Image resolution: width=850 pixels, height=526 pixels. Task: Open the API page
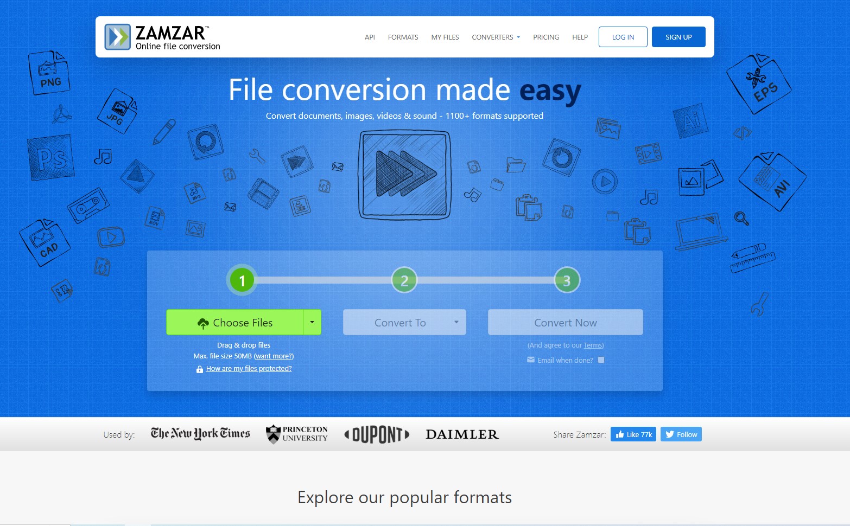tap(370, 37)
